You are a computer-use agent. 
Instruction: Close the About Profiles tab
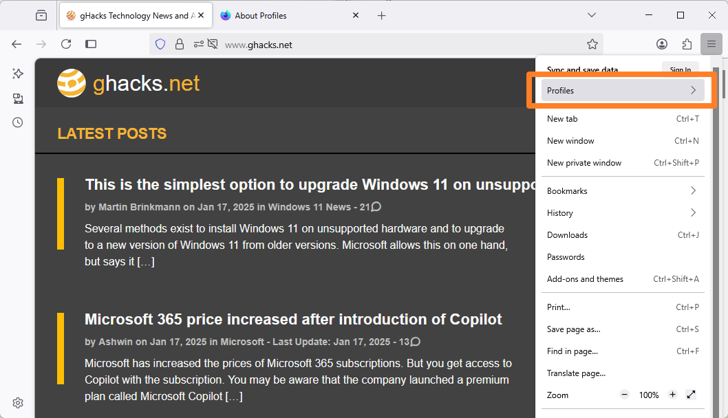coord(356,15)
